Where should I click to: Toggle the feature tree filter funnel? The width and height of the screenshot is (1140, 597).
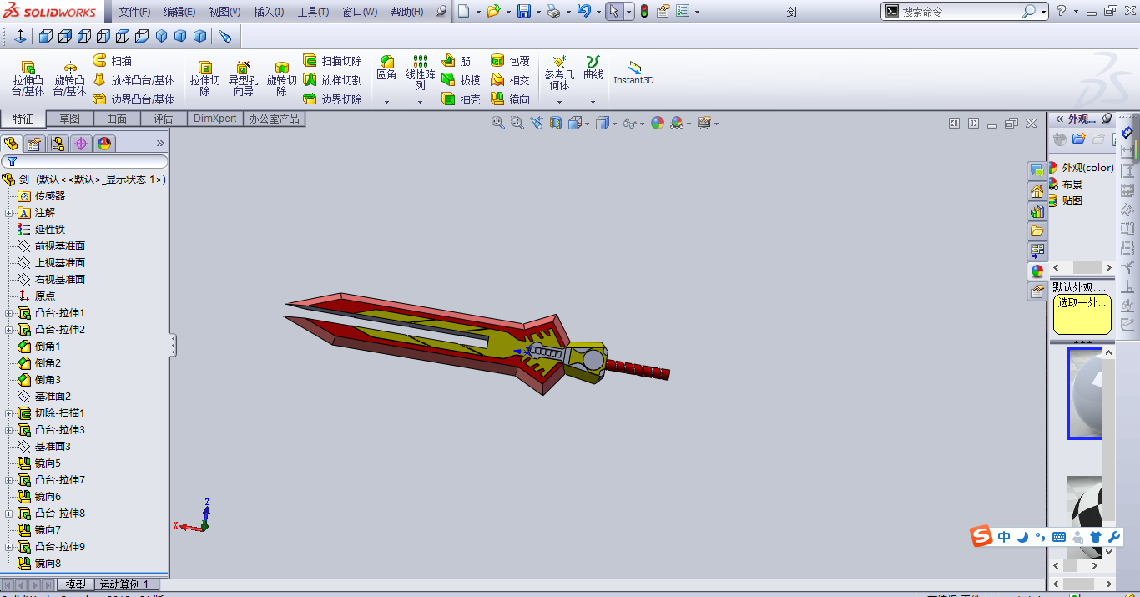click(x=12, y=161)
